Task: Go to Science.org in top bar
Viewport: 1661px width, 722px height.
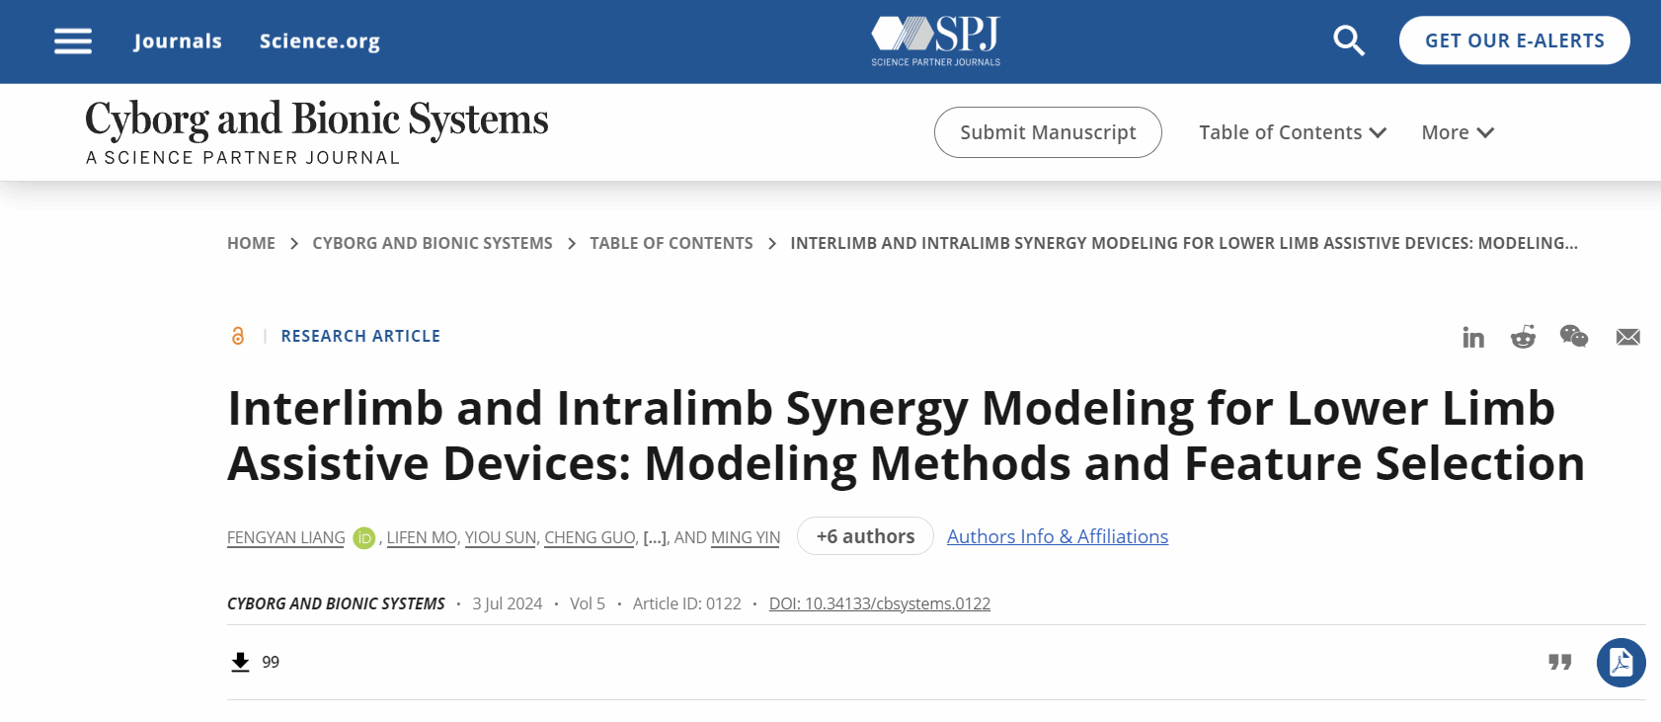Action: pos(319,41)
